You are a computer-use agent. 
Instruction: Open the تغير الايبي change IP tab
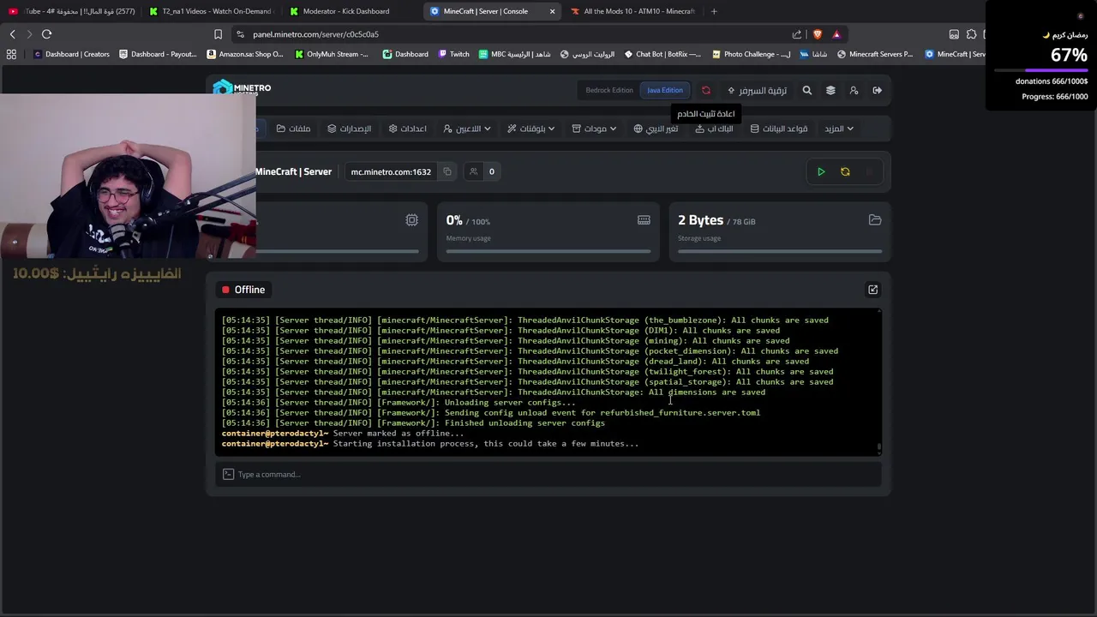(x=656, y=129)
